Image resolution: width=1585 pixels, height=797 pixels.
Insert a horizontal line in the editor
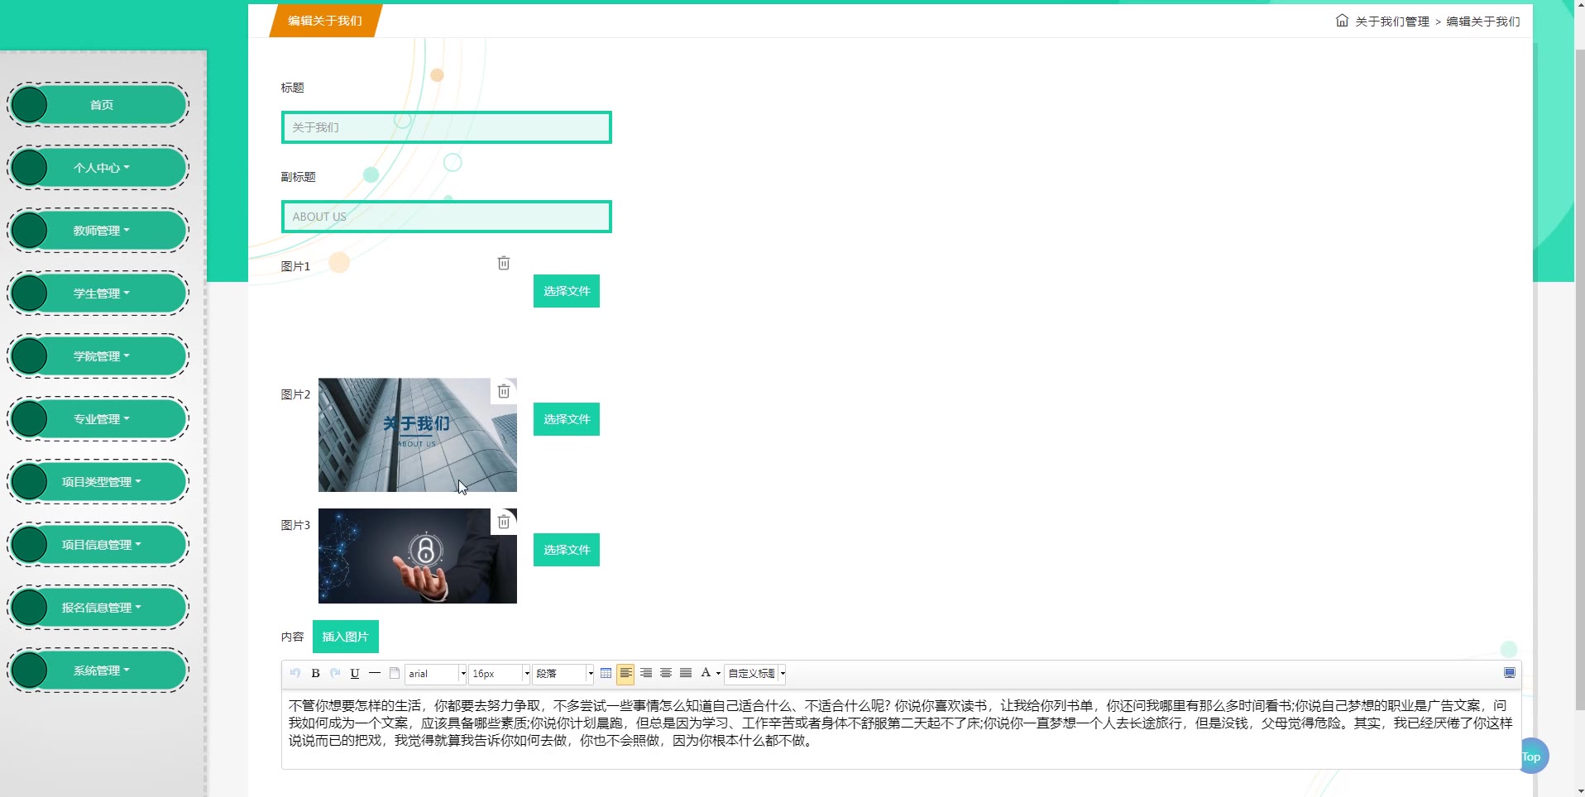pos(375,673)
